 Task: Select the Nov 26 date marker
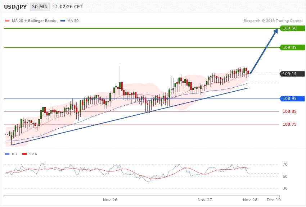tap(110, 199)
